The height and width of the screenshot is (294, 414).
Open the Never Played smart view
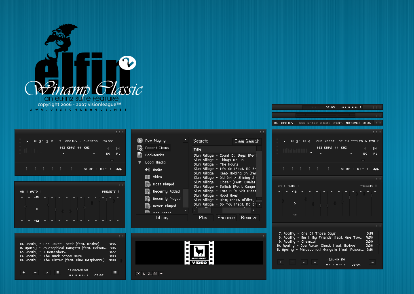click(161, 206)
